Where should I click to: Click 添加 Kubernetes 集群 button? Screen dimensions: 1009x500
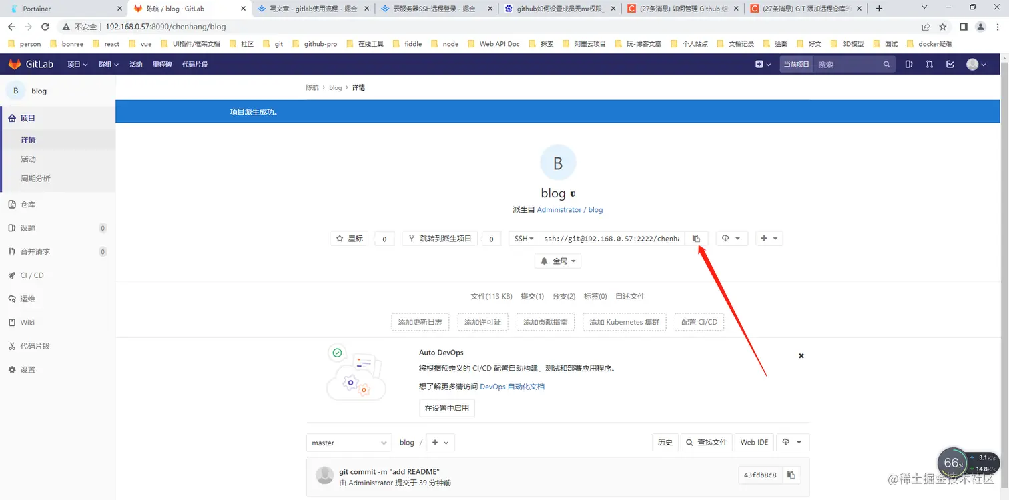pos(624,322)
